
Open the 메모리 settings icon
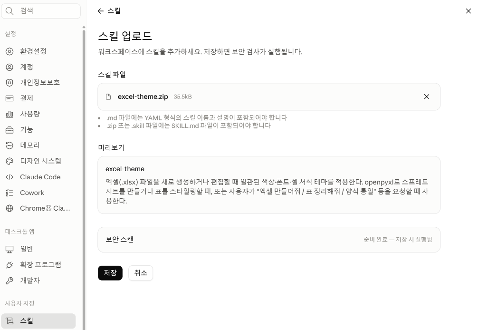10,146
